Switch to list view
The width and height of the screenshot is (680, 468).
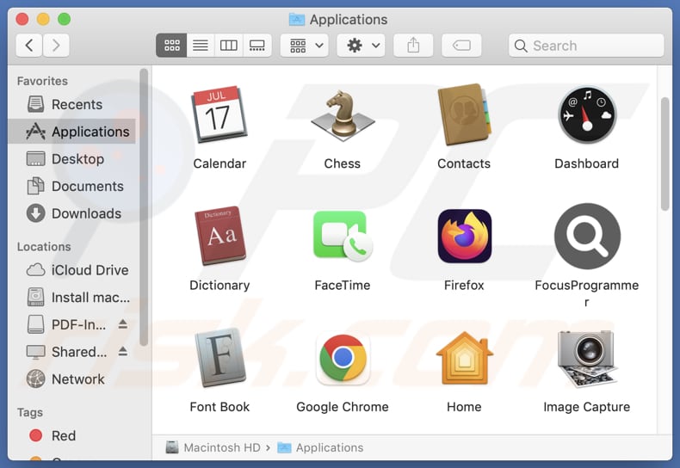pyautogui.click(x=201, y=45)
